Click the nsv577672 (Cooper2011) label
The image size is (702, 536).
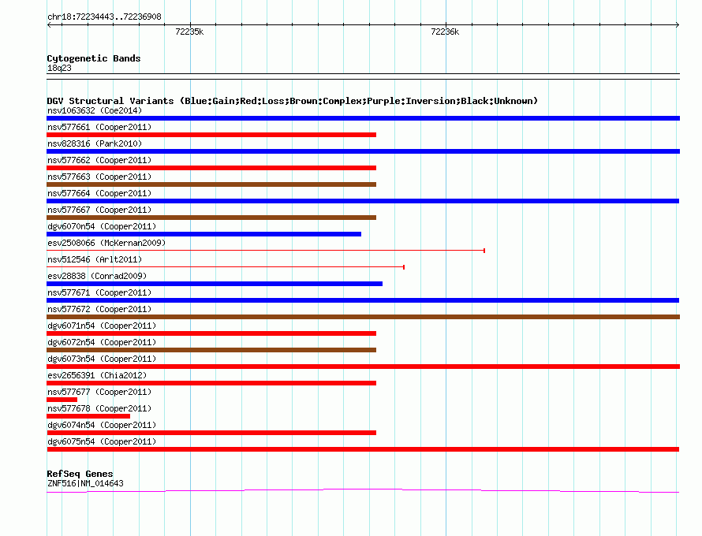(x=99, y=309)
